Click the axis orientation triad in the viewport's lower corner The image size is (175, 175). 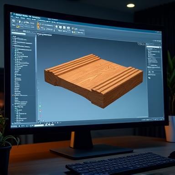(x=40, y=111)
